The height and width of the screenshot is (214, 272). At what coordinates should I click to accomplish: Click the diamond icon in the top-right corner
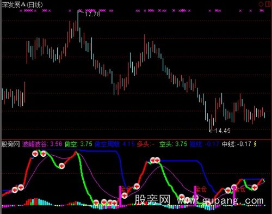coord(261,4)
